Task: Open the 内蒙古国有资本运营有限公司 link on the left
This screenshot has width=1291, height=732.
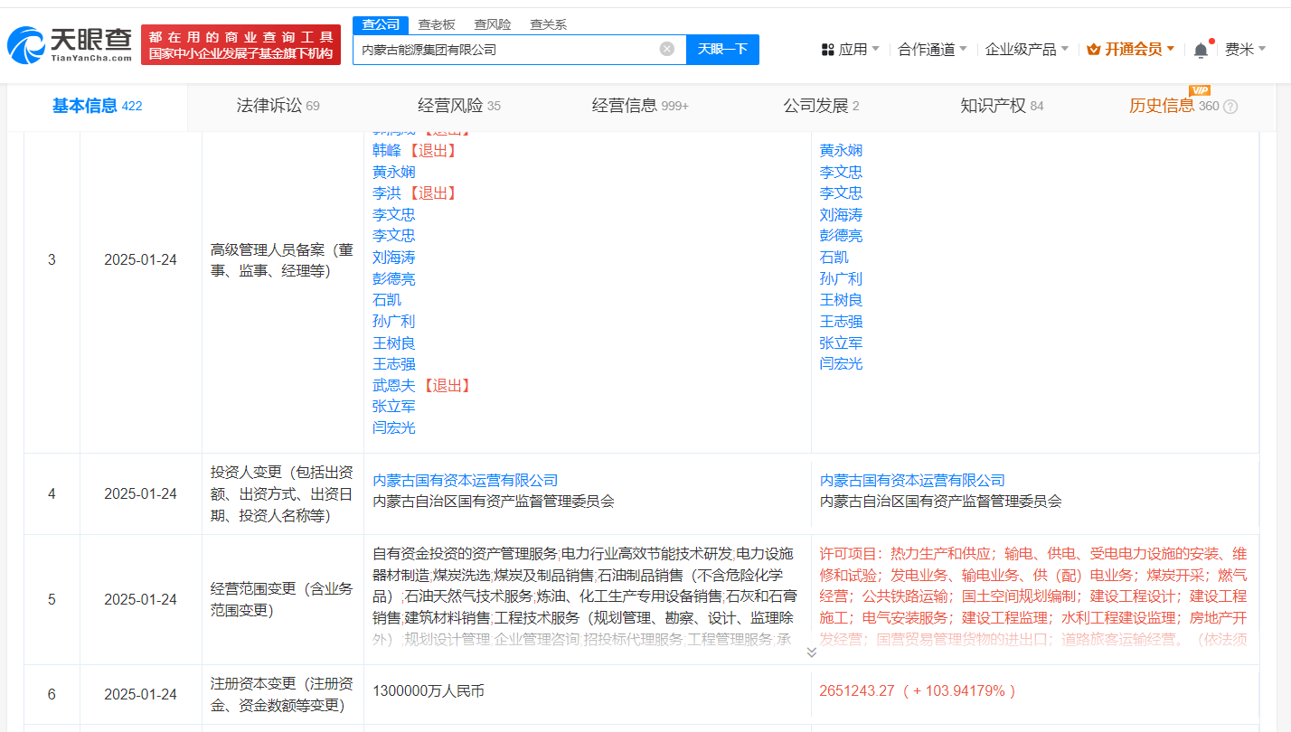Action: tap(466, 480)
